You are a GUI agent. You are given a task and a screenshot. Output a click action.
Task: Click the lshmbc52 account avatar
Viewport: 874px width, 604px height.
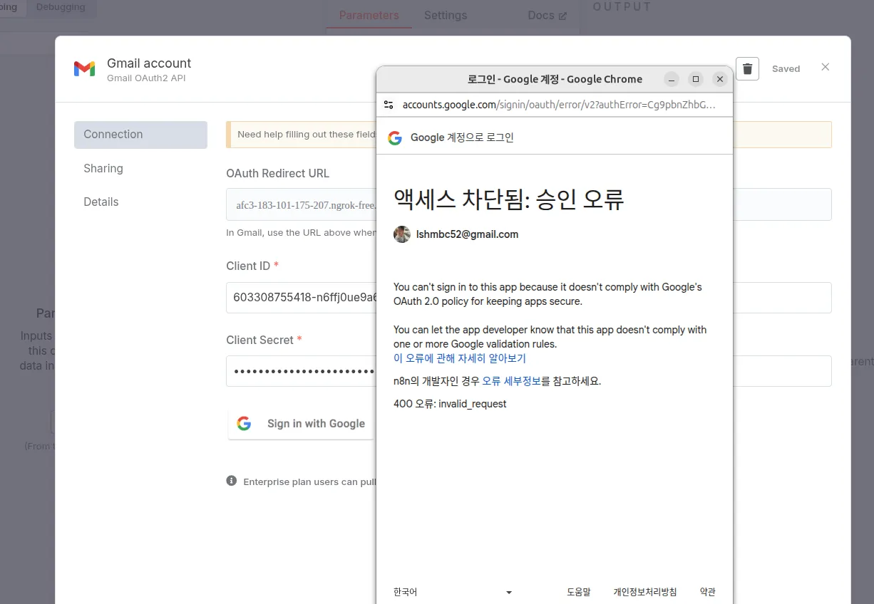(x=402, y=234)
